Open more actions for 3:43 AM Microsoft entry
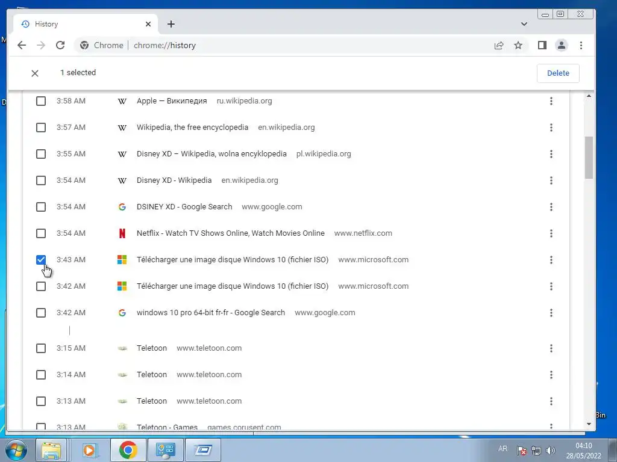This screenshot has height=462, width=617. pos(551,260)
